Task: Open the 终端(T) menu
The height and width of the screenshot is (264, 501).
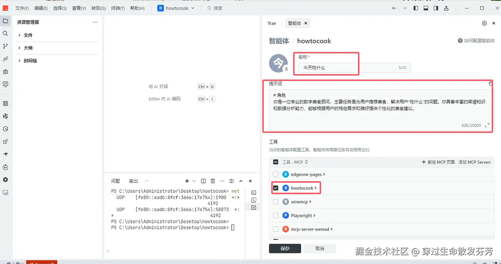Action: pyautogui.click(x=118, y=9)
